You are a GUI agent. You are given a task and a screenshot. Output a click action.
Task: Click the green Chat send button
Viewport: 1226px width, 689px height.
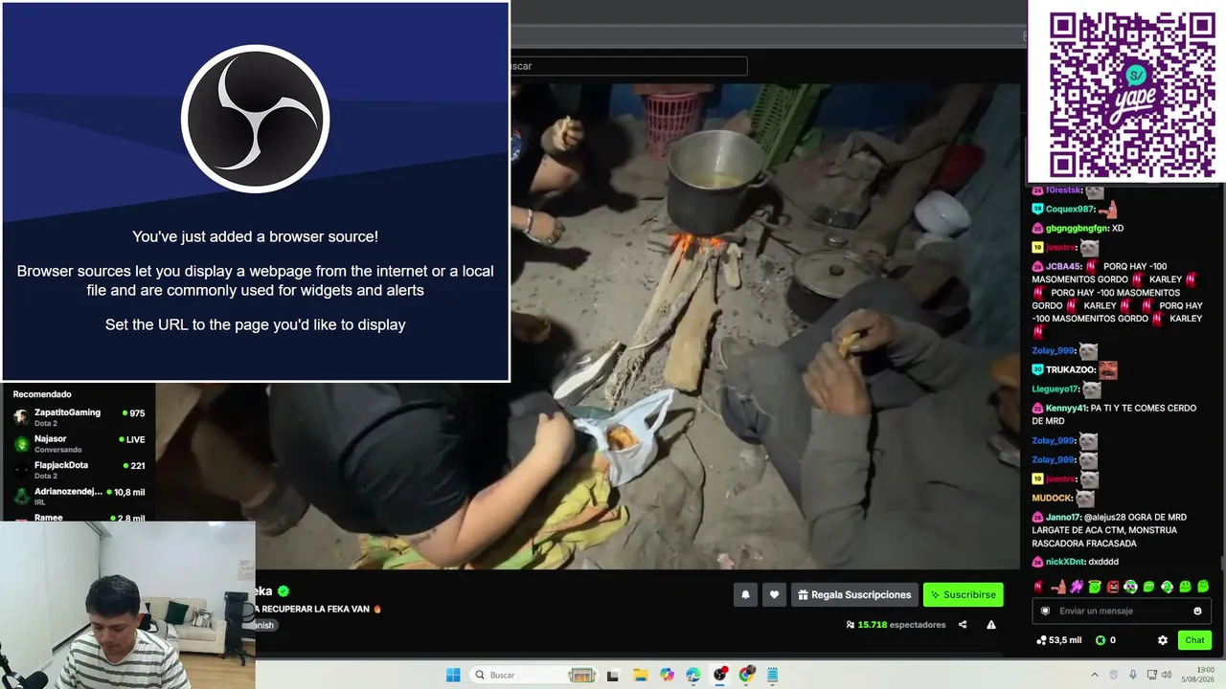click(x=1194, y=640)
